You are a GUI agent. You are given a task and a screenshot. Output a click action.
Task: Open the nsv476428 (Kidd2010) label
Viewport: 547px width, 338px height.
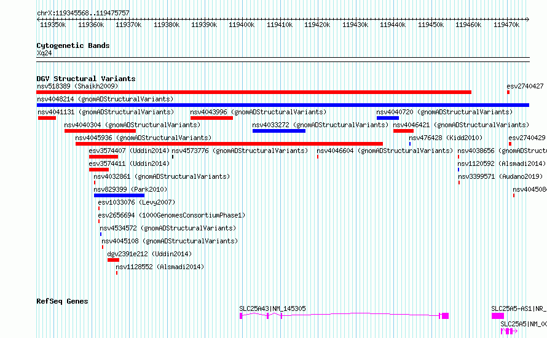tap(446, 138)
